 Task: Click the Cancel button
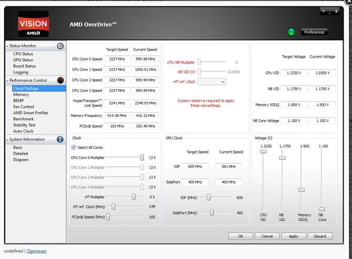pyautogui.click(x=267, y=236)
